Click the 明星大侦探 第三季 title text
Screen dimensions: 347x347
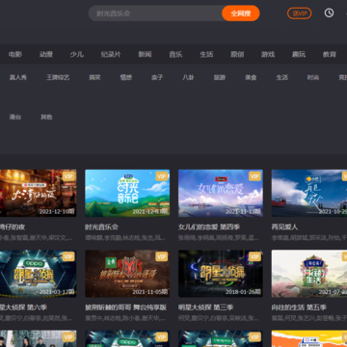point(205,307)
